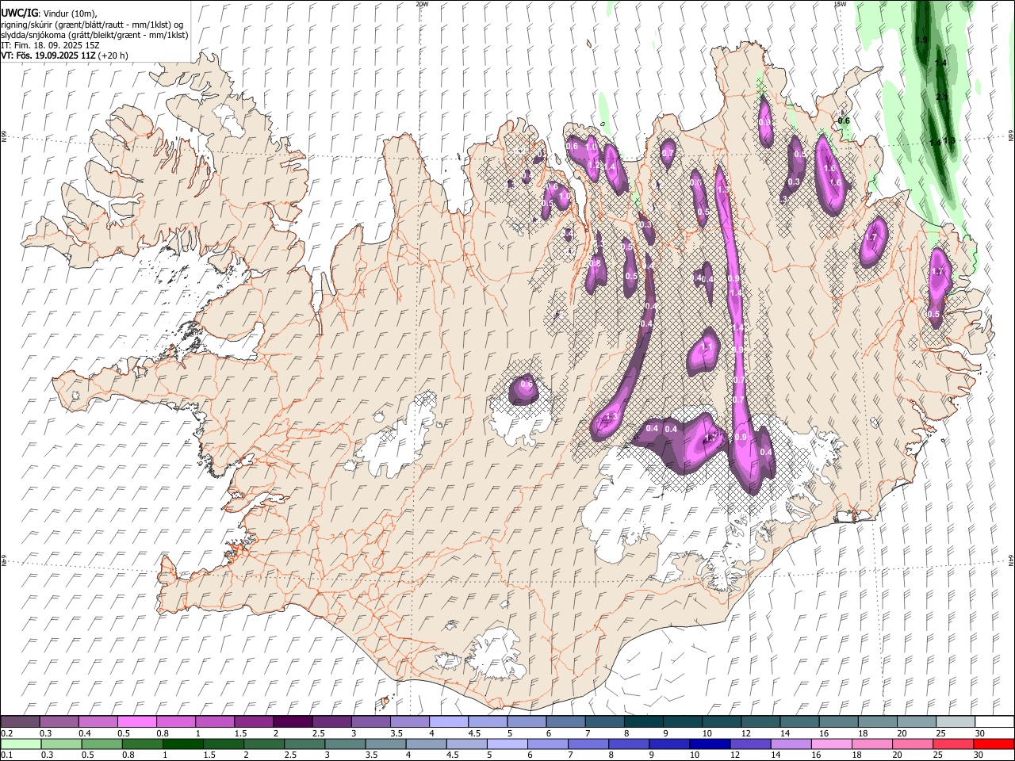Pick the white 30 swatch on the snow scale
The height and width of the screenshot is (761, 1015).
click(994, 721)
